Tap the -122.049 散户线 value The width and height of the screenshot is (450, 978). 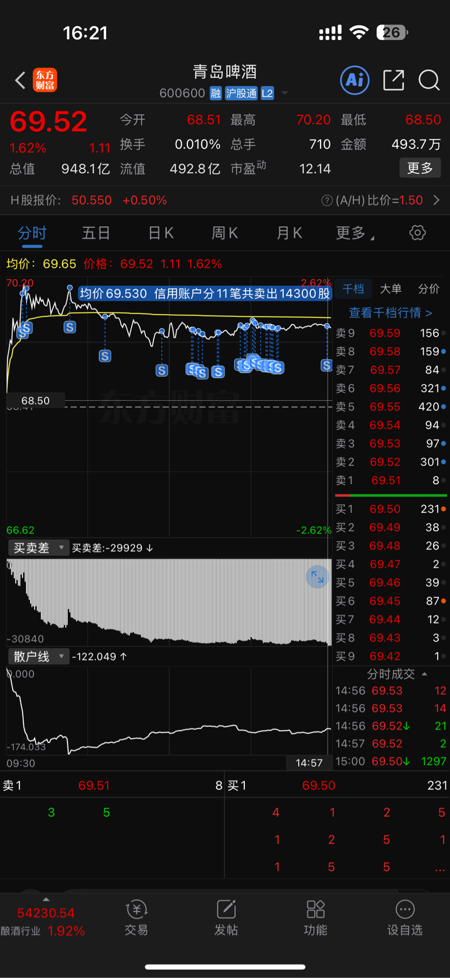[100, 656]
